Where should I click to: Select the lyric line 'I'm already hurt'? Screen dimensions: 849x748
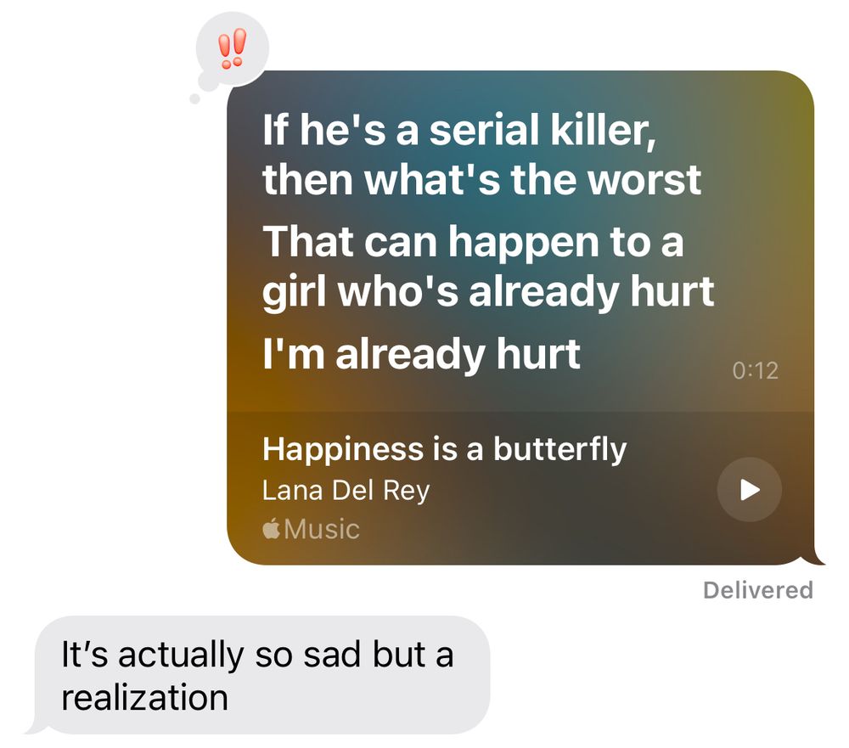(x=421, y=354)
